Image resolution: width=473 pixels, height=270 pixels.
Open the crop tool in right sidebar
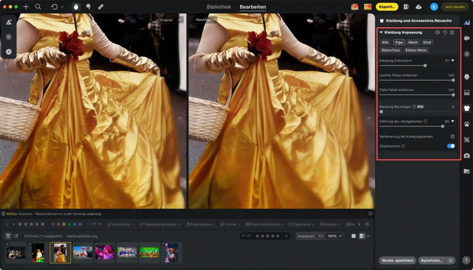pyautogui.click(x=467, y=140)
